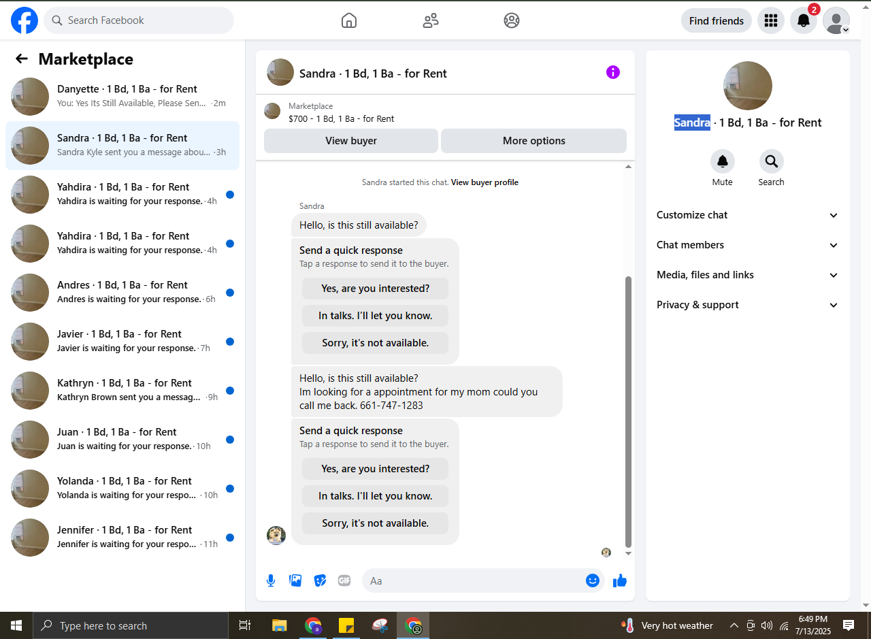This screenshot has height=639, width=871.
Task: Send the last "Sorry, it's not available." reply
Action: (x=376, y=523)
